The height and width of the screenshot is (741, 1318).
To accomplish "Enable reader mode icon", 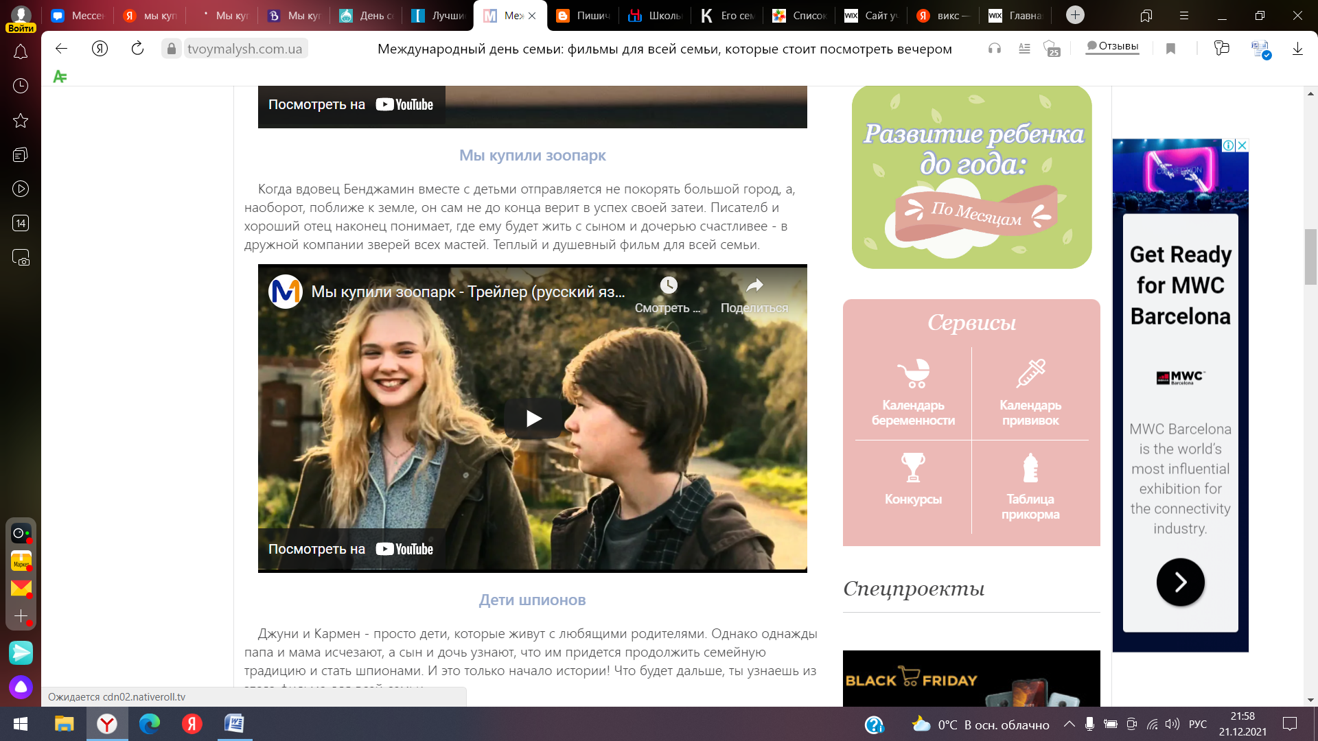I will (1024, 48).
